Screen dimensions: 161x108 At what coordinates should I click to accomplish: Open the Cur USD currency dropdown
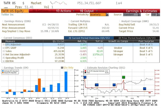[154, 14]
